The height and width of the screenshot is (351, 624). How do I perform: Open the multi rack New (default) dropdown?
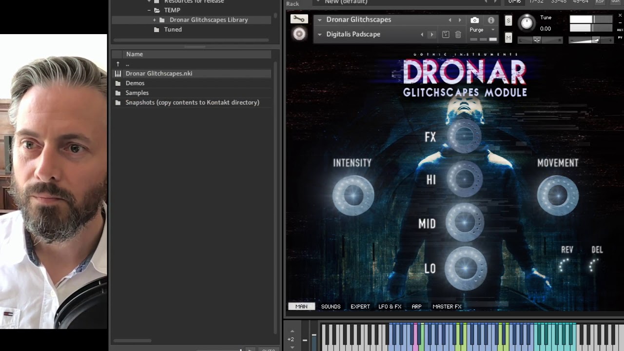point(318,2)
